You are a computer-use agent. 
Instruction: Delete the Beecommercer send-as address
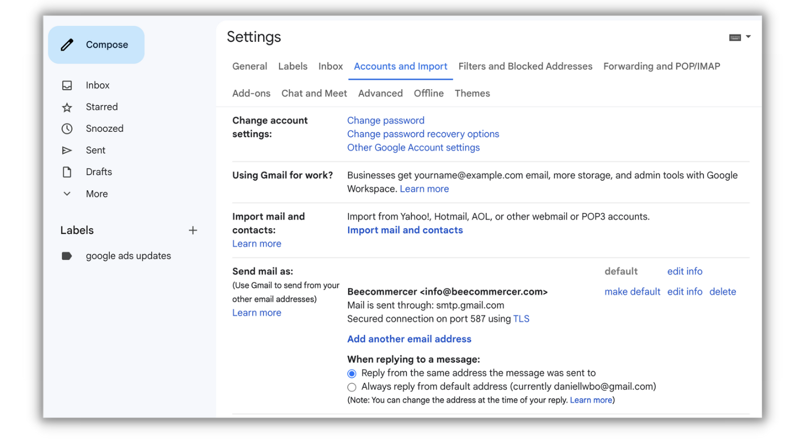[x=722, y=292]
